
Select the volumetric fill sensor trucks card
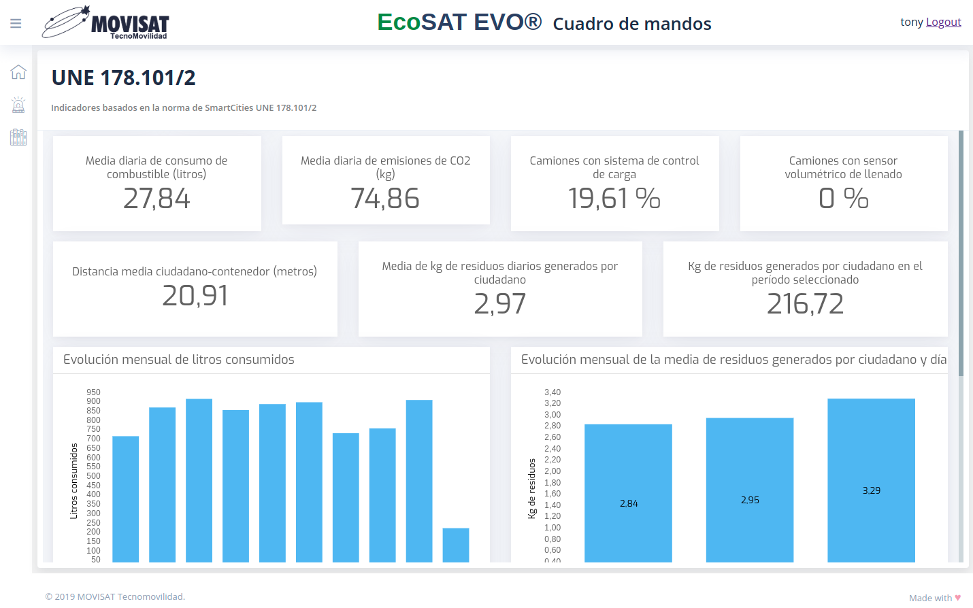844,184
